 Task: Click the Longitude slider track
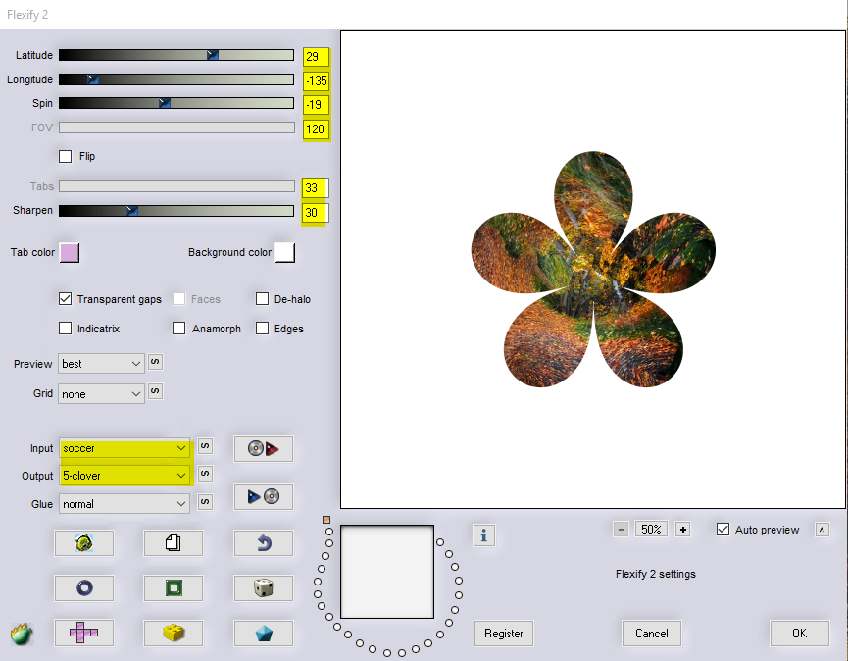click(x=176, y=79)
